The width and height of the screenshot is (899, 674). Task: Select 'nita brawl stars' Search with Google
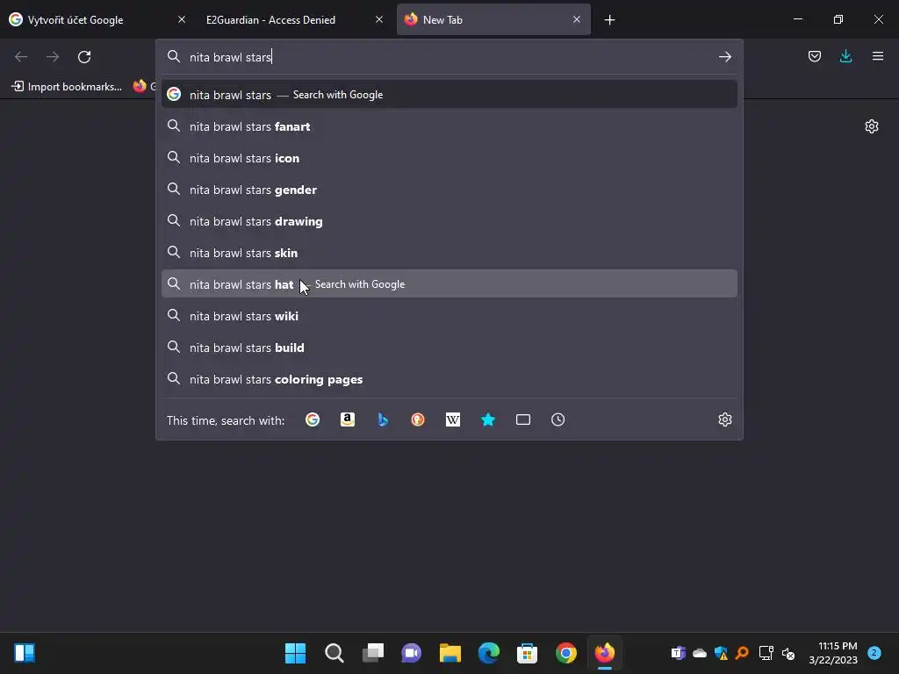point(449,95)
